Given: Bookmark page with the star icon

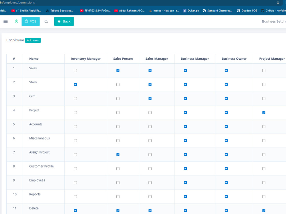Looking at the screenshot, I should coord(278,3).
